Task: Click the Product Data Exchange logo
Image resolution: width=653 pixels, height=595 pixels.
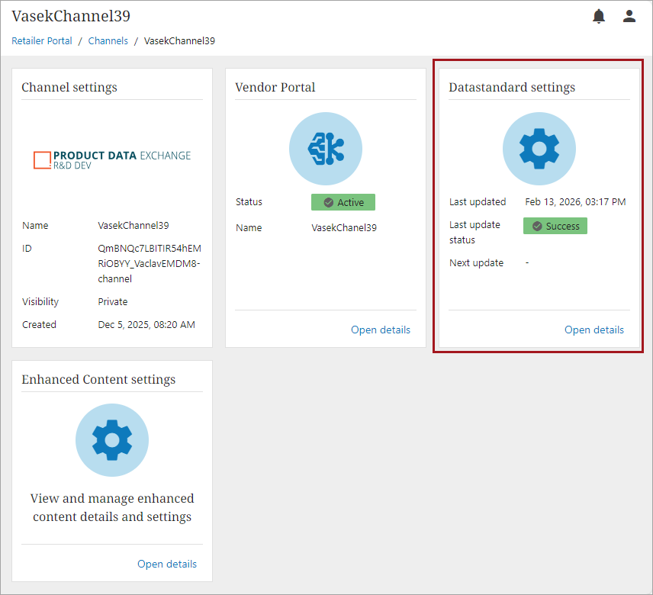Action: click(x=112, y=159)
